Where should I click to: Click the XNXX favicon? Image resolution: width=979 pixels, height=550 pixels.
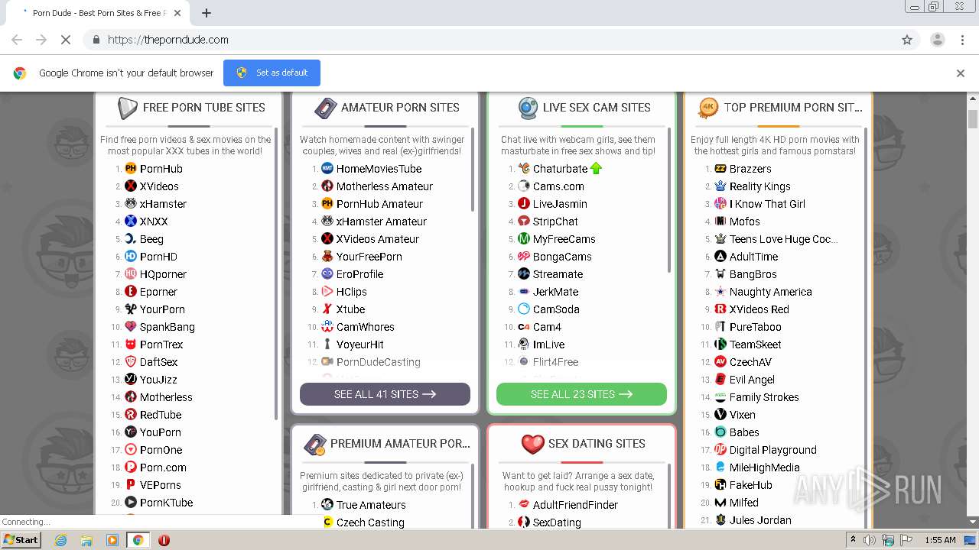131,222
